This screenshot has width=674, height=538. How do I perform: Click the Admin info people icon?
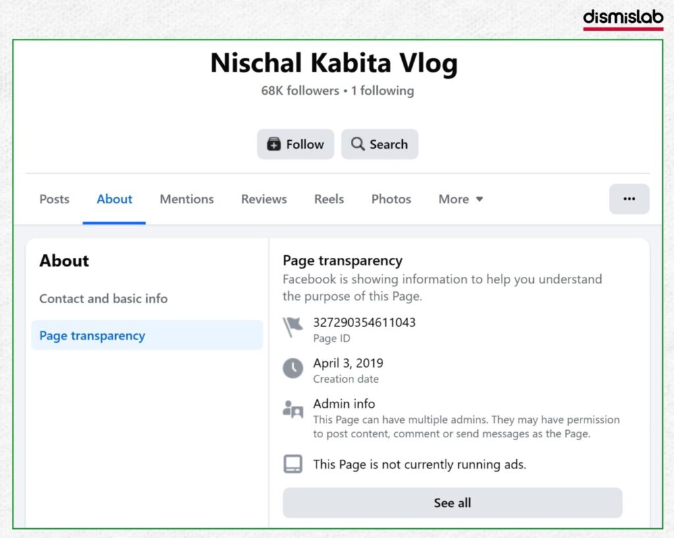click(x=293, y=408)
